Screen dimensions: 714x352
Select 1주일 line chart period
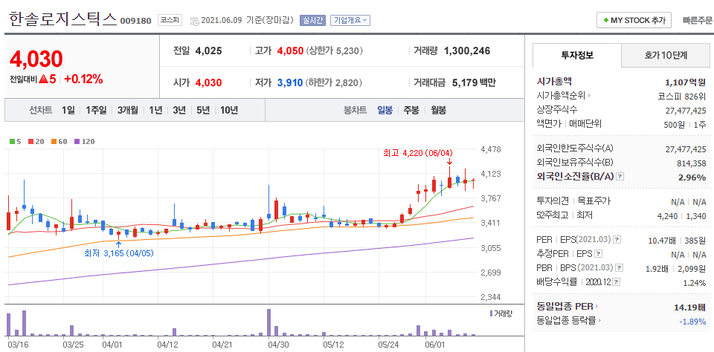[96, 110]
